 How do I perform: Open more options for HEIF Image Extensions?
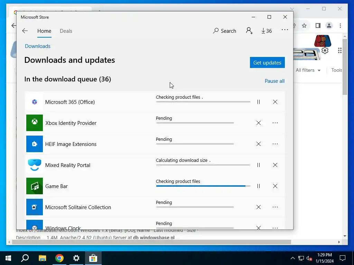[275, 144]
